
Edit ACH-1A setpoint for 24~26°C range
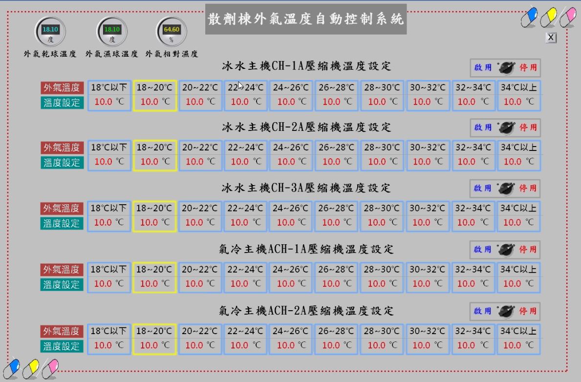(x=291, y=284)
